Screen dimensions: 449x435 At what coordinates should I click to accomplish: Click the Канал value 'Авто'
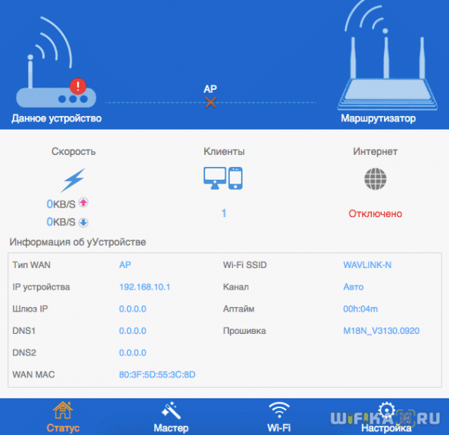coord(353,287)
